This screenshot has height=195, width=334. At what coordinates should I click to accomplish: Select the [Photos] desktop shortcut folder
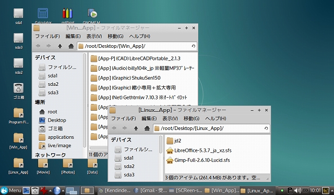(x=68, y=163)
